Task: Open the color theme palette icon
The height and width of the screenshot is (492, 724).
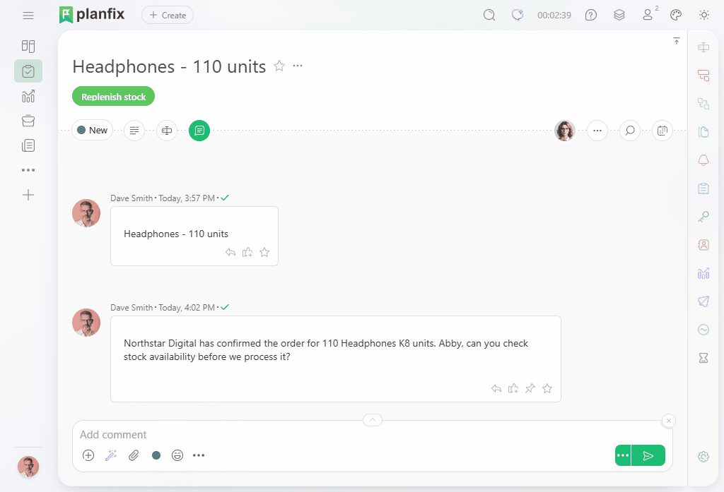Action: pyautogui.click(x=676, y=16)
